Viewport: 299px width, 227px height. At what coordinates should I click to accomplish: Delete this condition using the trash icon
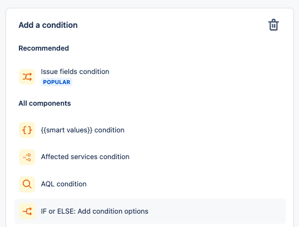point(273,25)
